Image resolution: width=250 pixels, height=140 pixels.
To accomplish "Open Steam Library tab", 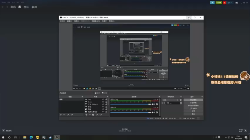I will (x=20, y=7).
